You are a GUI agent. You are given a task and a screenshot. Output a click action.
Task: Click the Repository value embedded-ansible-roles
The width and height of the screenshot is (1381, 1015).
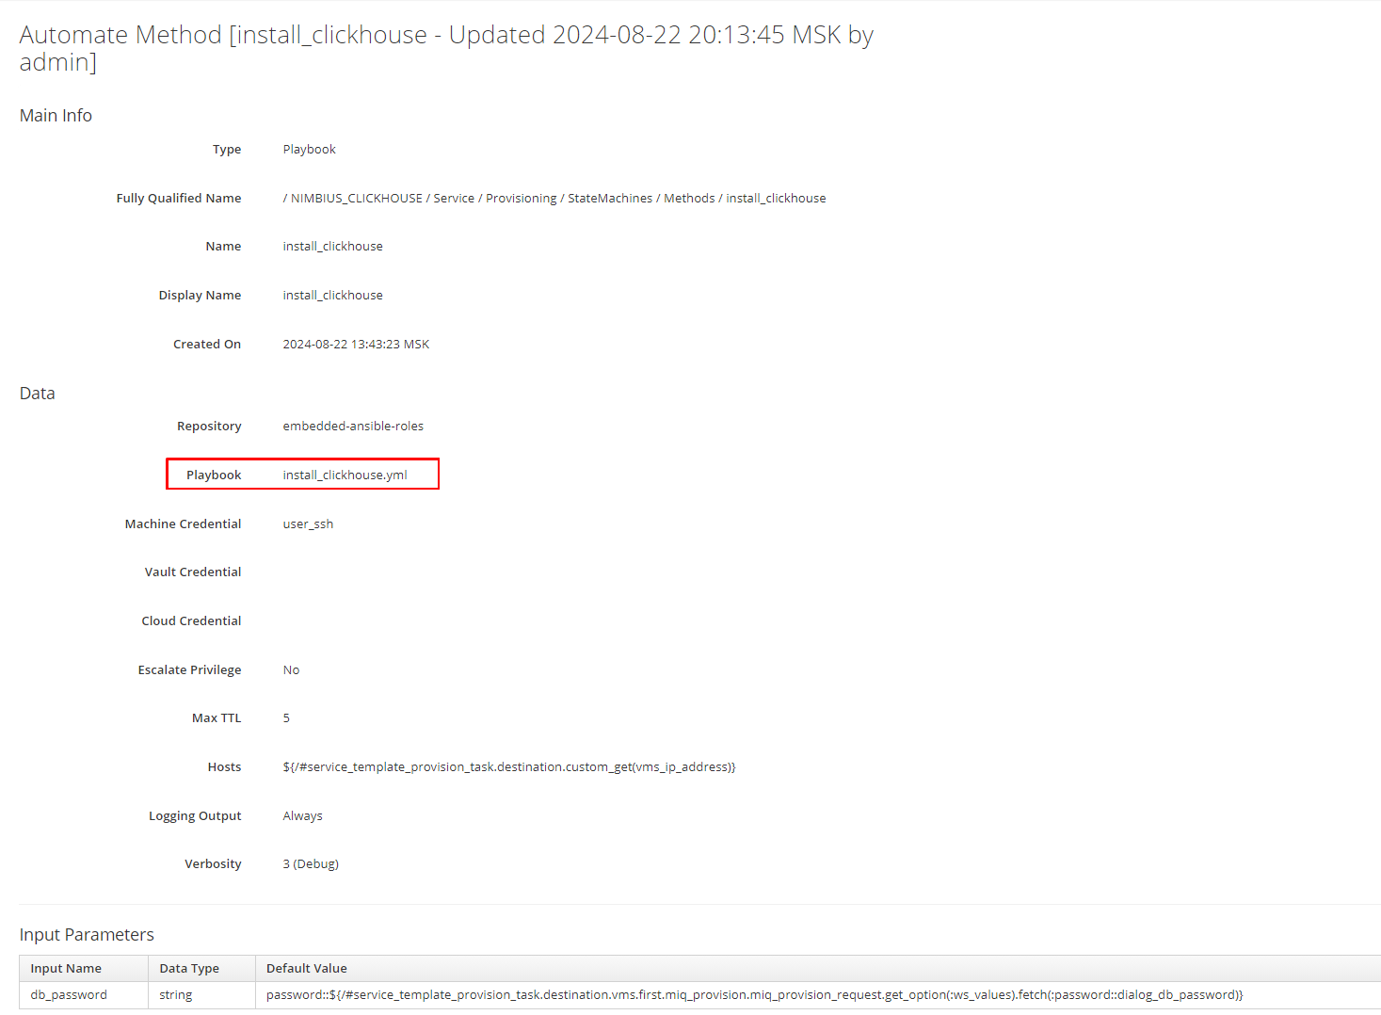[353, 427]
